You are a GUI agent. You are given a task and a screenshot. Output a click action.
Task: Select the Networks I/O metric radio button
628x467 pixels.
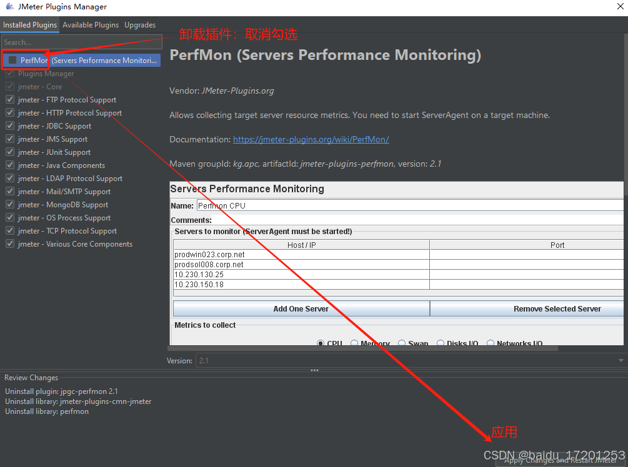[x=491, y=343]
